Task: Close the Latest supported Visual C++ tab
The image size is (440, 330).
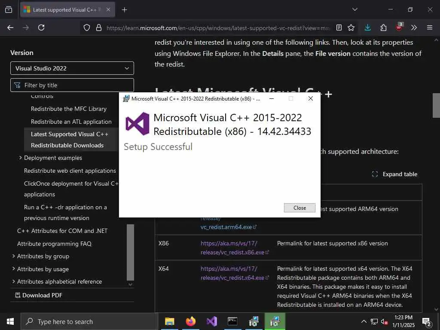Action: pos(108,9)
